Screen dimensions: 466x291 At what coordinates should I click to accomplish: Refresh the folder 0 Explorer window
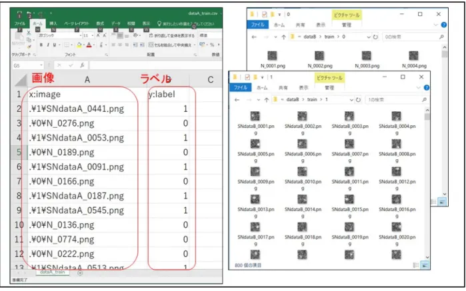[375, 37]
